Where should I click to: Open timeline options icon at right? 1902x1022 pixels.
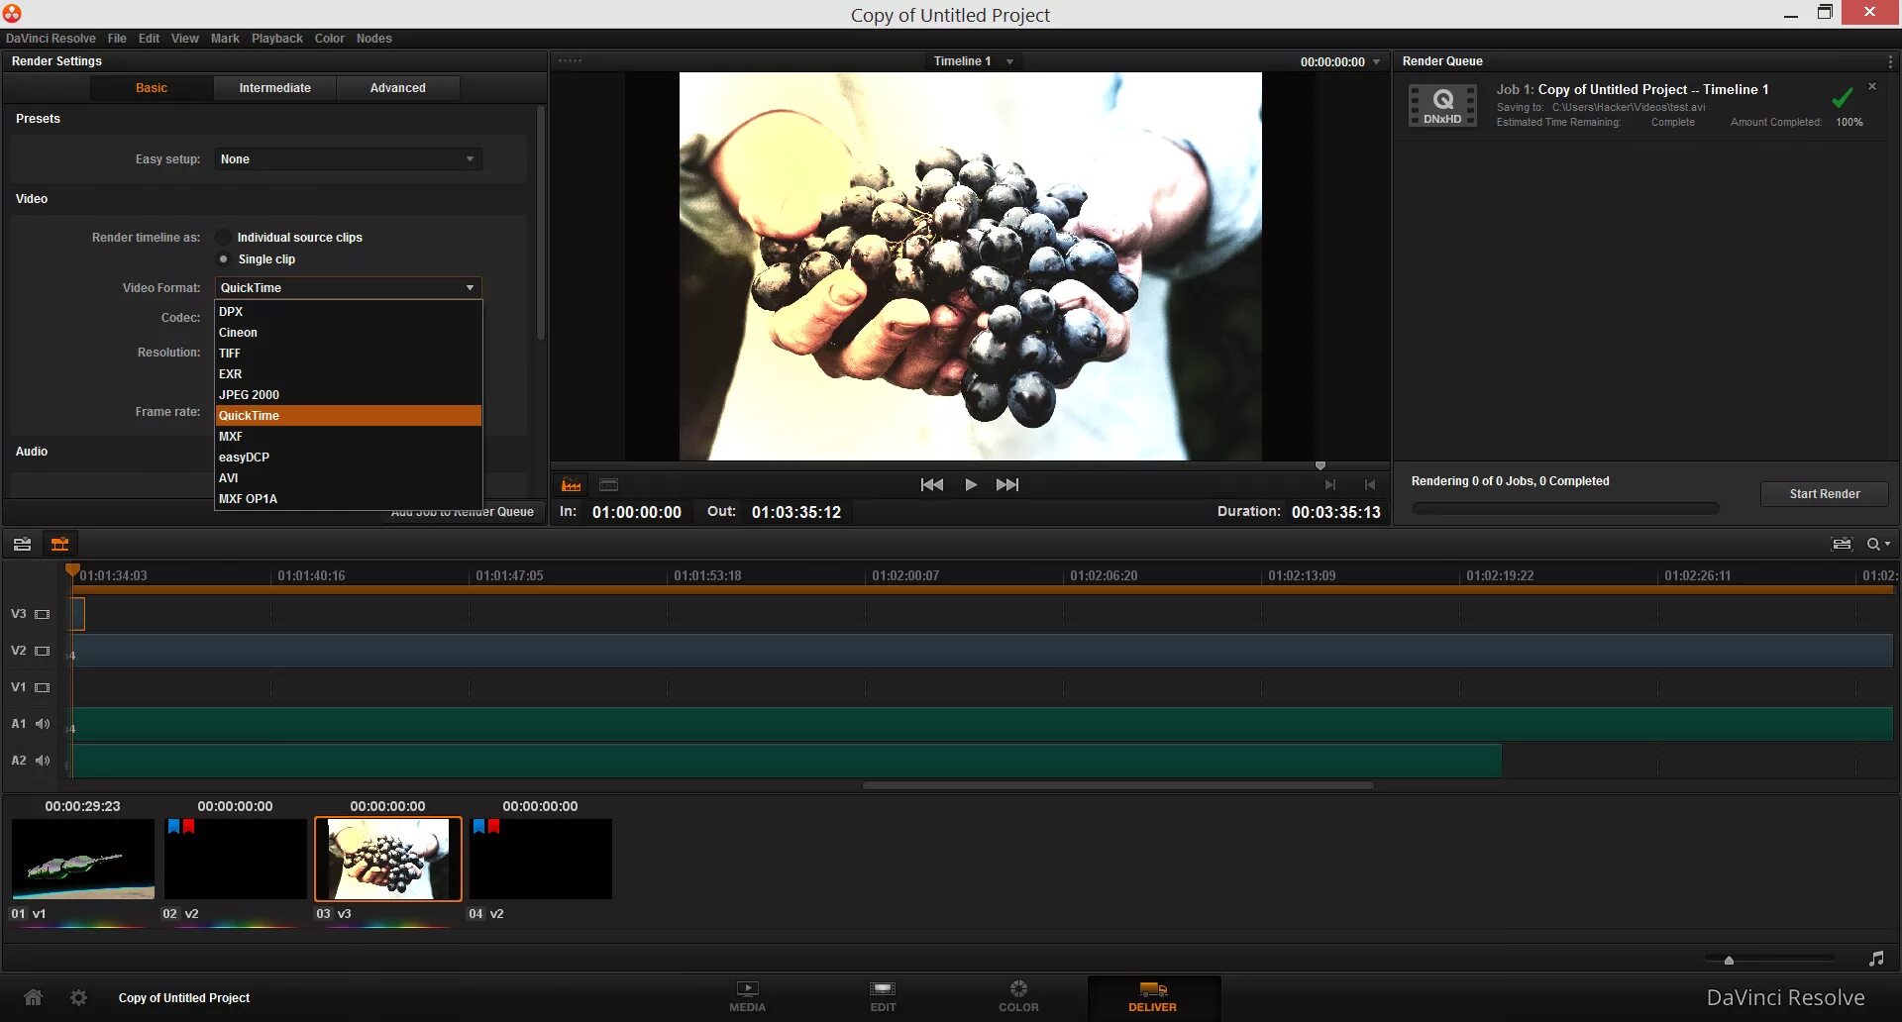(x=1843, y=544)
